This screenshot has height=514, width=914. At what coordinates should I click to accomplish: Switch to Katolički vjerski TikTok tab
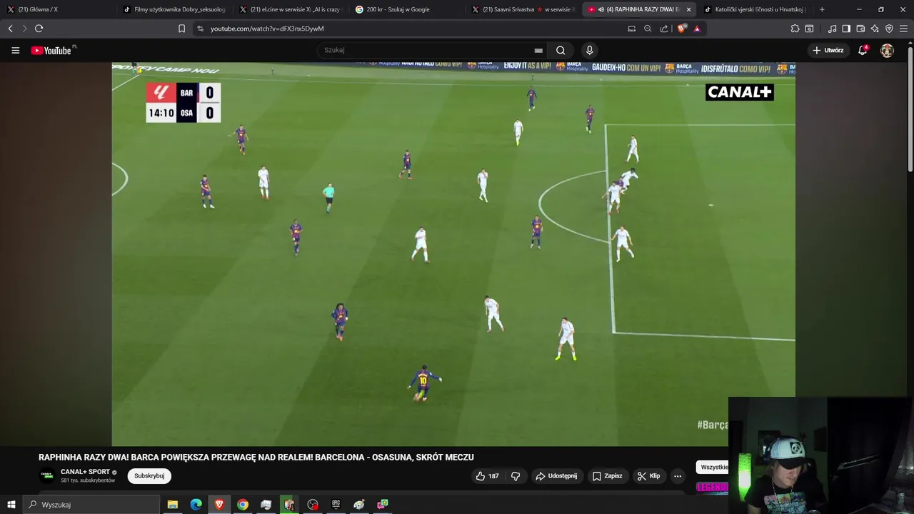[x=753, y=9]
